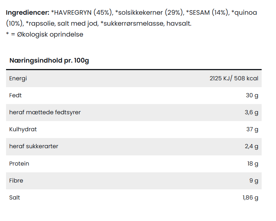Screen dimensions: 276x221
Task: Click the '2,4 g' sugars value
Action: click(x=251, y=146)
